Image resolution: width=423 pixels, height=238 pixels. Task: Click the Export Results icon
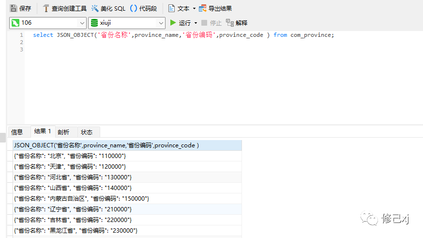203,8
